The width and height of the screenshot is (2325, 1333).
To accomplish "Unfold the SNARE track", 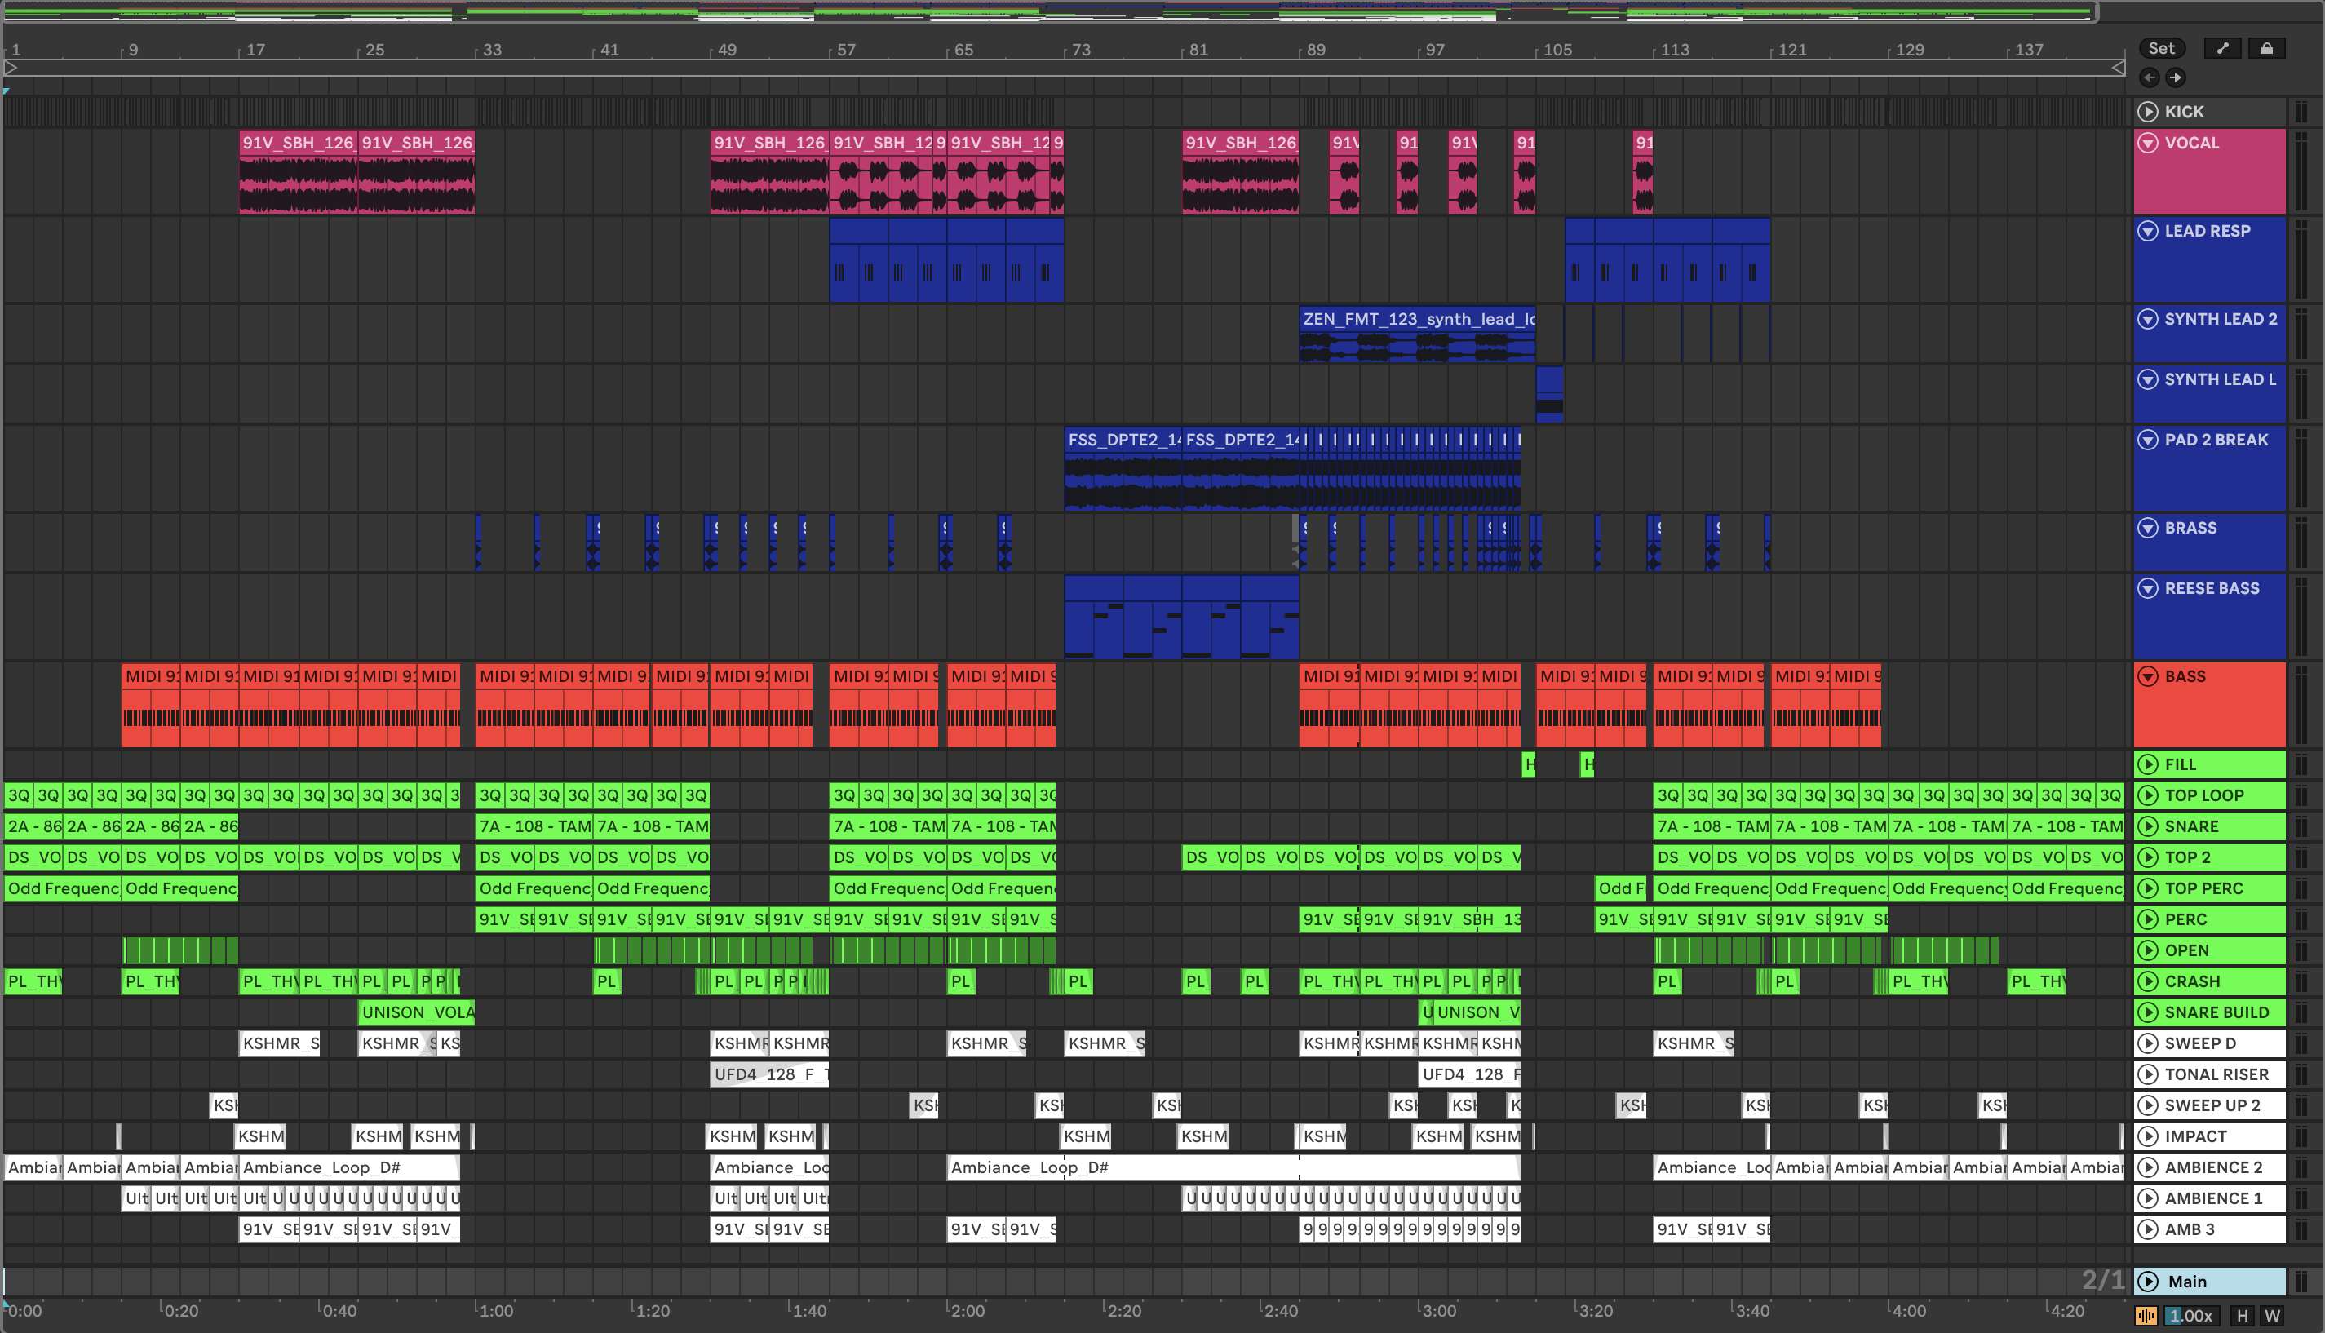I will point(2147,826).
